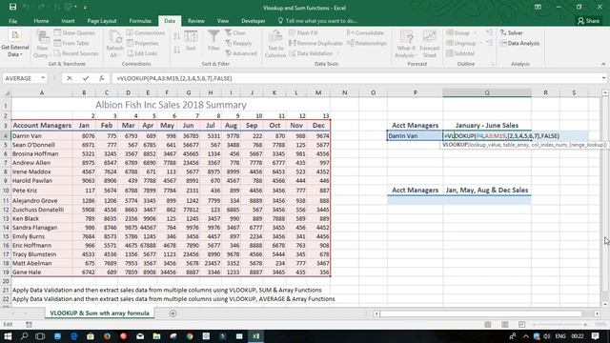
Task: Open the File tab
Action: pyautogui.click(x=12, y=21)
